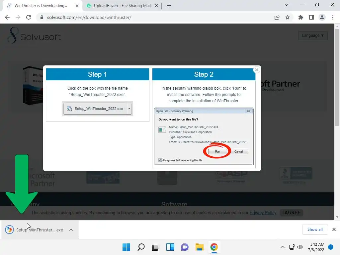Toggle Always ask before opening this file
Viewport: 340px width, 255px height.
click(160, 160)
